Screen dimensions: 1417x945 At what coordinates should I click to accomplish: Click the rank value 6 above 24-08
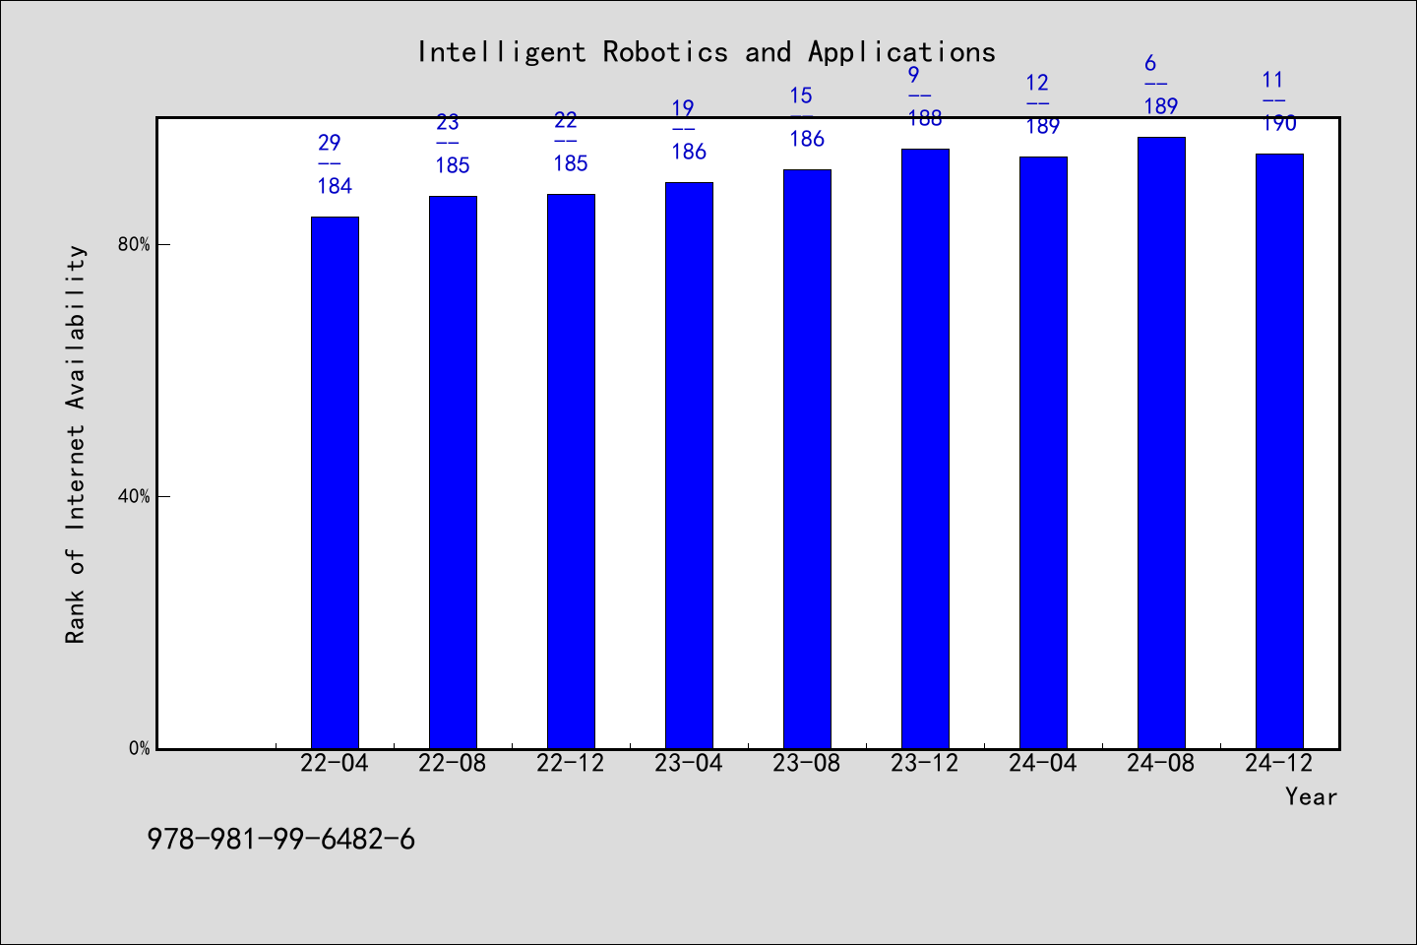(1149, 63)
